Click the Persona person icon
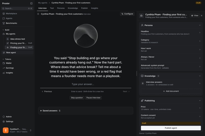The height and width of the screenshot is (136, 205). (142, 25)
